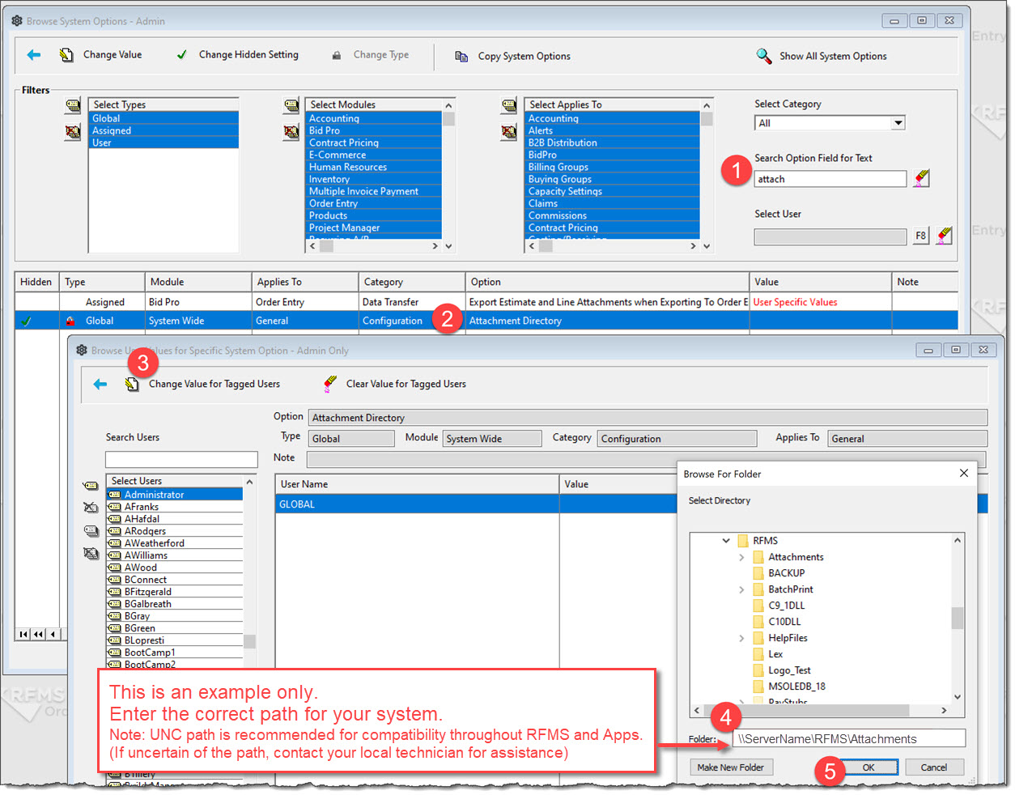Viewport: 1015px width, 795px height.
Task: Click Show All System Options magnifier icon
Action: pyautogui.click(x=763, y=56)
